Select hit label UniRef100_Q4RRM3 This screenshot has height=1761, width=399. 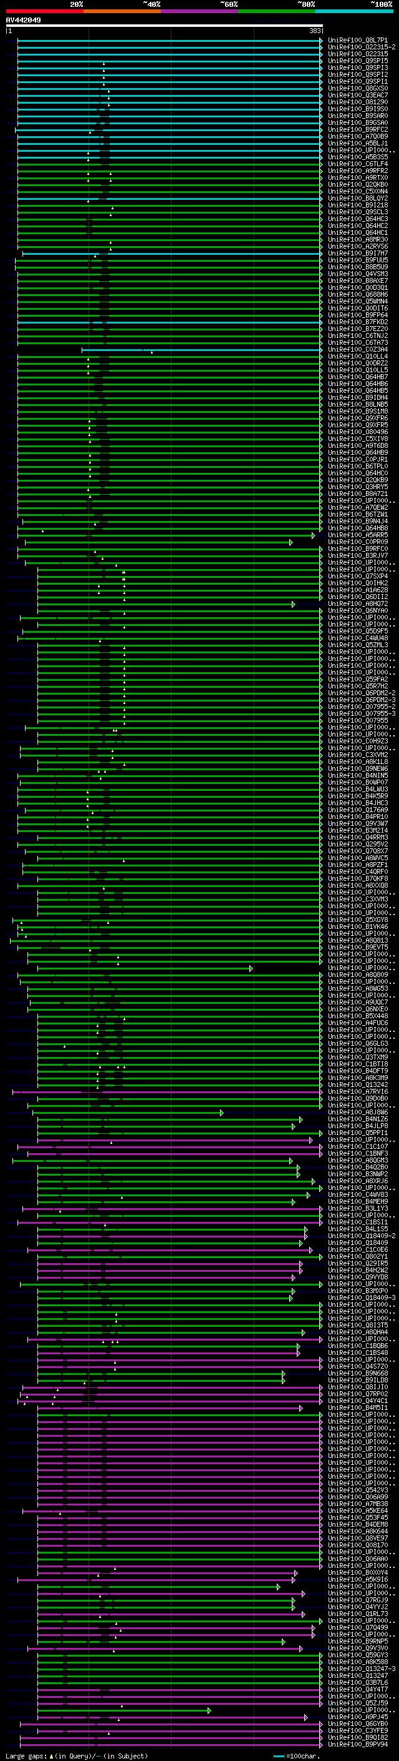[358, 838]
